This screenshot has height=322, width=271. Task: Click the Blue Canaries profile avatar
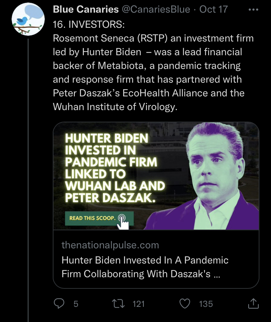pyautogui.click(x=28, y=19)
